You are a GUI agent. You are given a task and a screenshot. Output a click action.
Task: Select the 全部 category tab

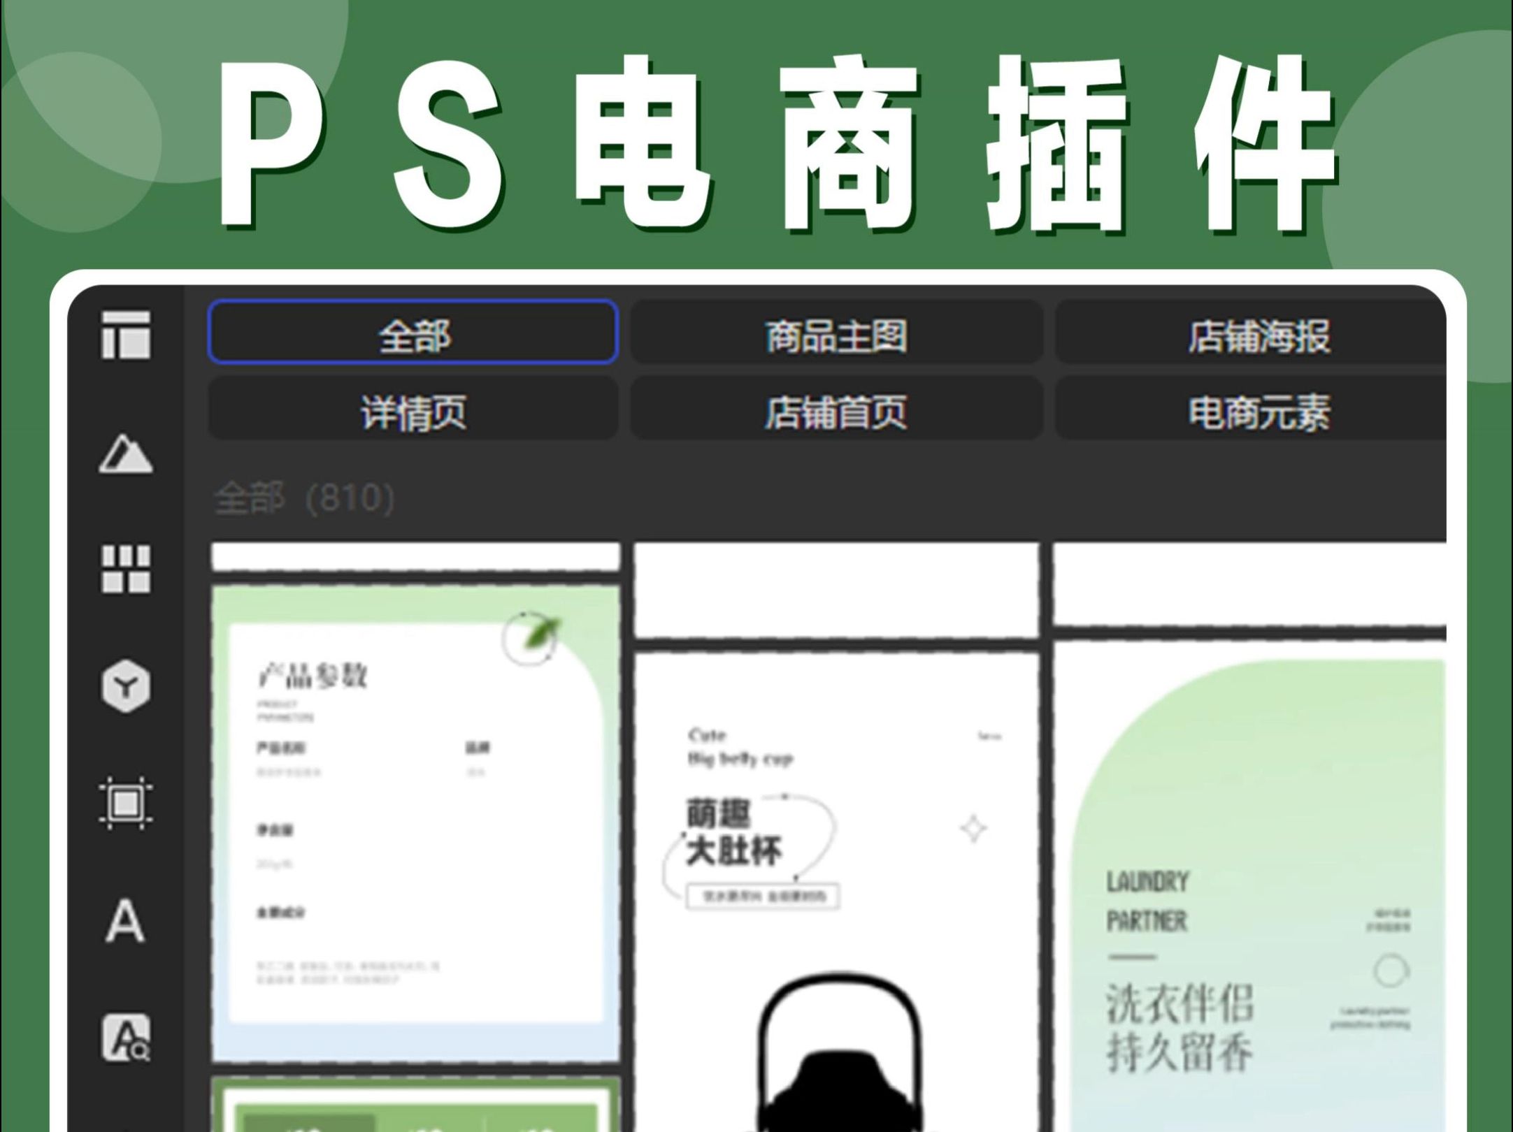pos(413,332)
